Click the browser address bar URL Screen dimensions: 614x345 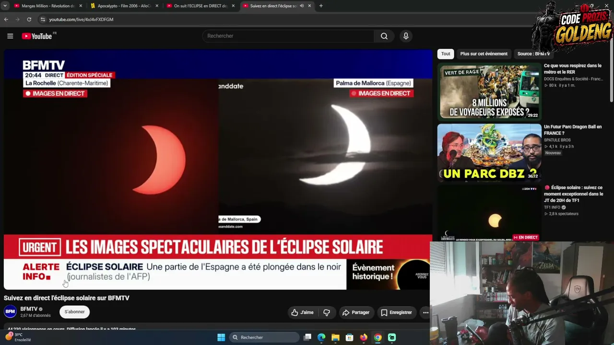coord(81,19)
